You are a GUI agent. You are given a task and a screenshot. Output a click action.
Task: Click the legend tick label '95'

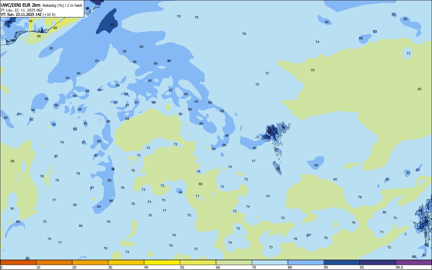click(x=362, y=267)
